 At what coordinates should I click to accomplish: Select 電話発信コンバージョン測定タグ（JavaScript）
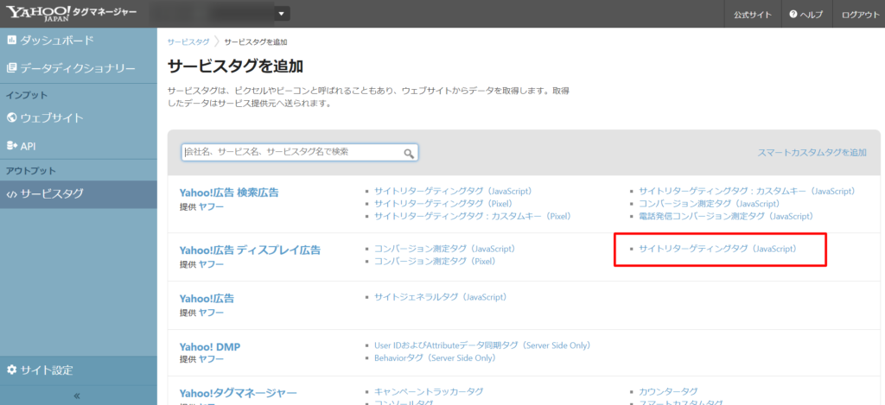[x=726, y=216]
